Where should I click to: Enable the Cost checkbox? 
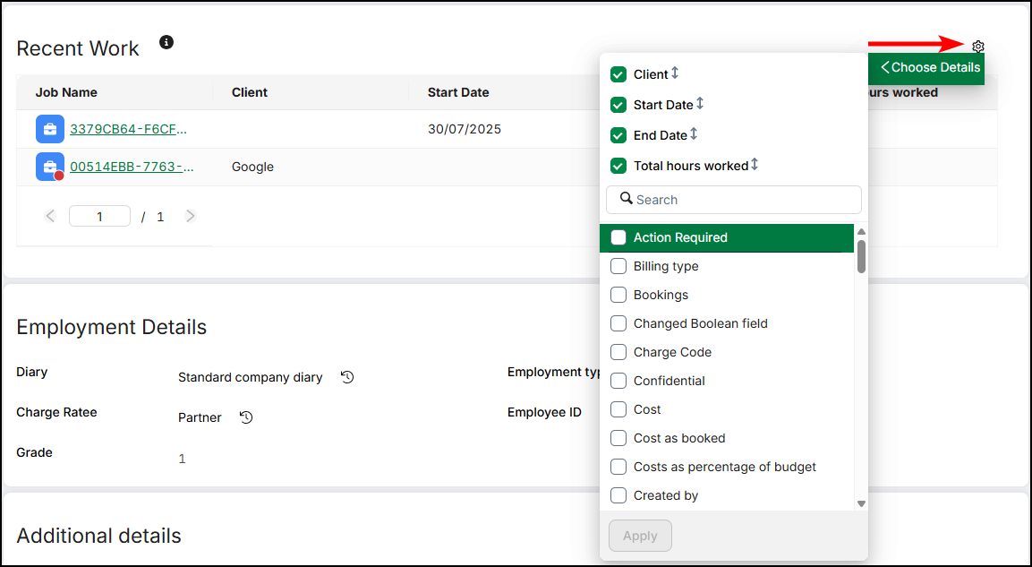tap(618, 409)
